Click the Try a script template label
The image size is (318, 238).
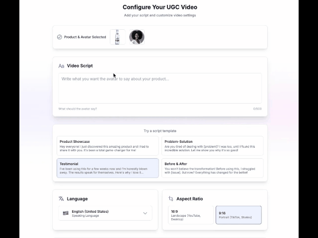160,131
